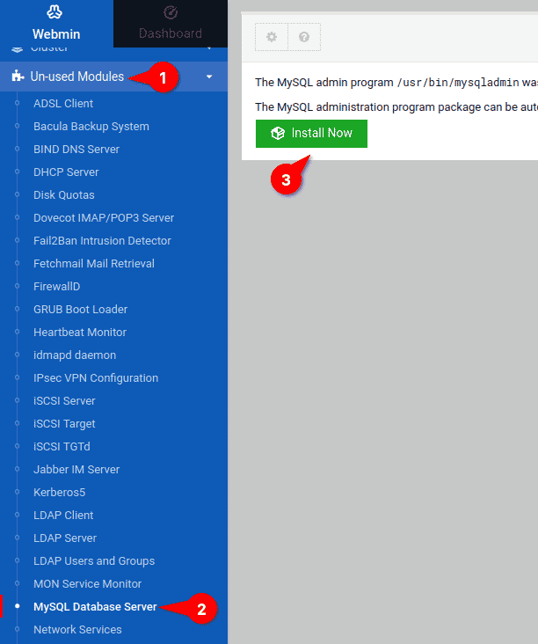
Task: Open iSCSI Server module
Action: coord(64,401)
